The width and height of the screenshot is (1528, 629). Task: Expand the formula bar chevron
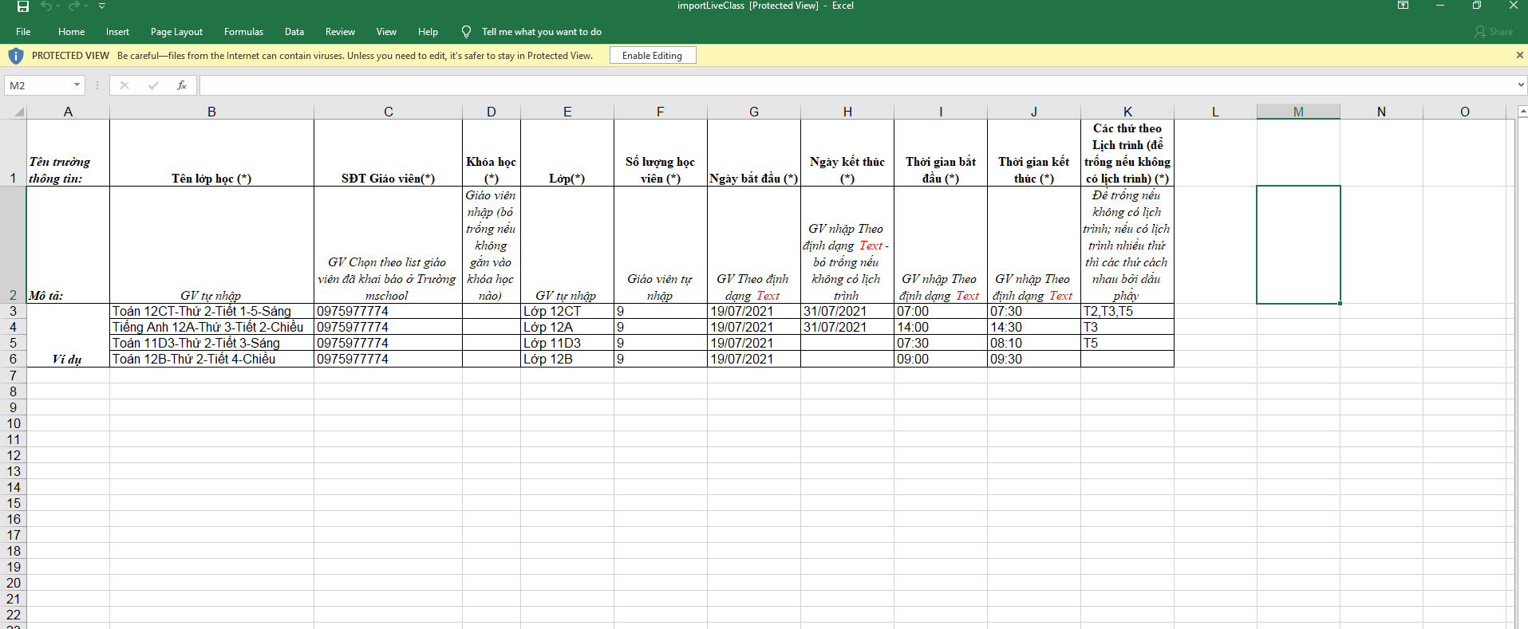point(1521,85)
